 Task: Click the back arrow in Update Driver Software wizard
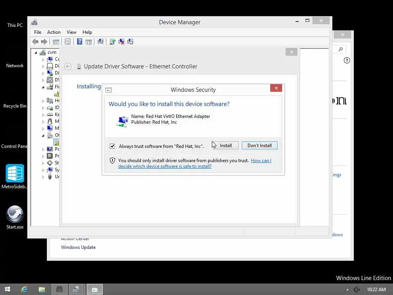(68, 66)
